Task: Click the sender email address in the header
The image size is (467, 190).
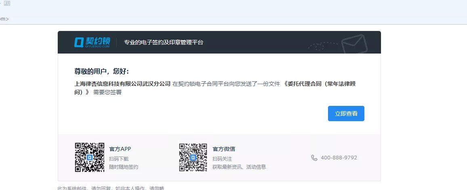Action: [x=4, y=19]
